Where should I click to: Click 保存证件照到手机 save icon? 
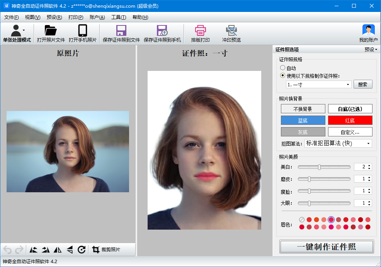[x=162, y=30]
